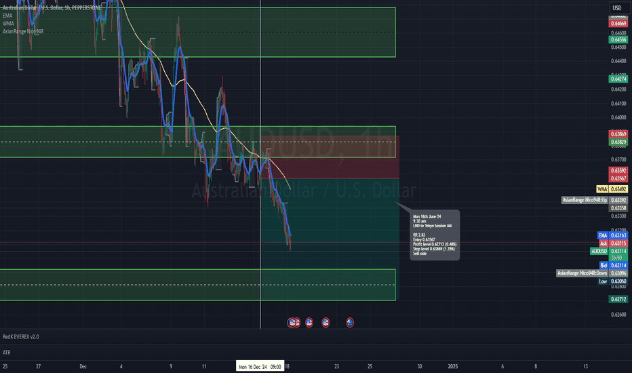Click the AsianRange Nico948:Down scale label
The height and width of the screenshot is (373, 632).
pos(592,273)
